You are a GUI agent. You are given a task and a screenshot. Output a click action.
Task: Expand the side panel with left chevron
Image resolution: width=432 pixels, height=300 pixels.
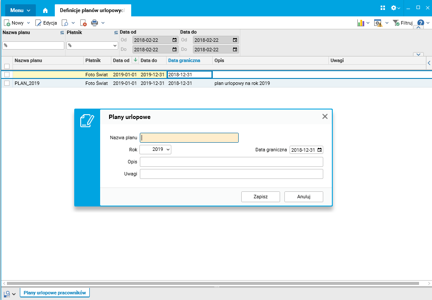pos(429,63)
